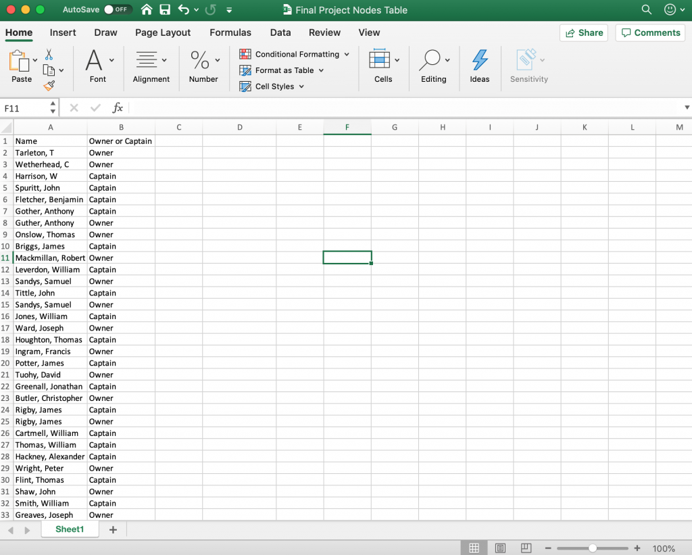Open the Ideas lightning bolt icon
The width and height of the screenshot is (692, 555).
(x=480, y=66)
